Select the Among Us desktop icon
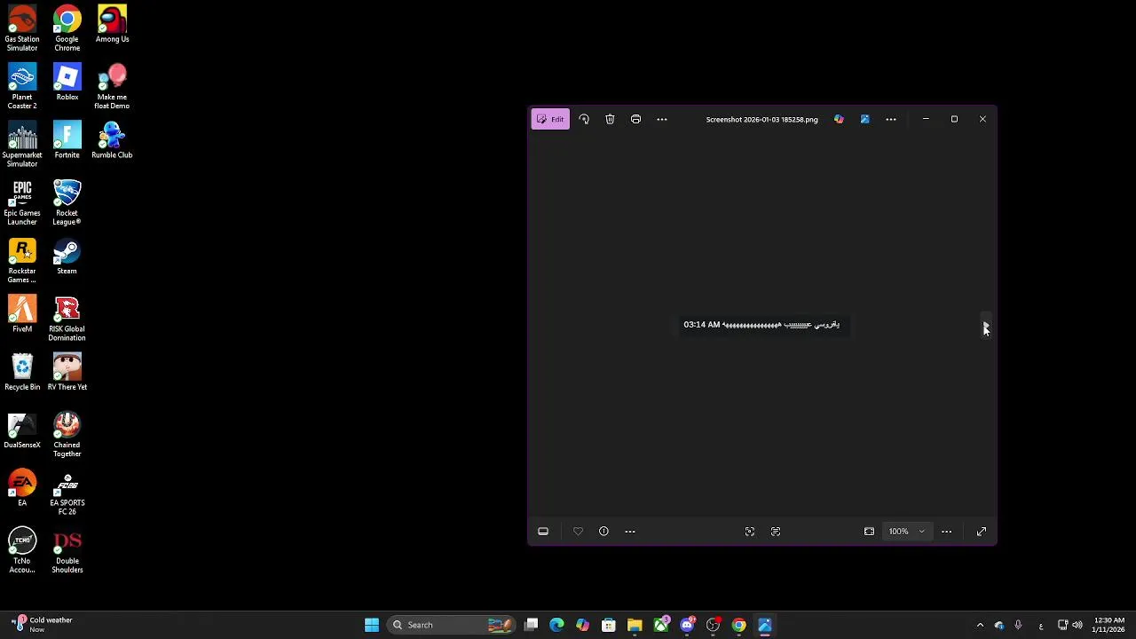The image size is (1136, 639). coord(112,25)
